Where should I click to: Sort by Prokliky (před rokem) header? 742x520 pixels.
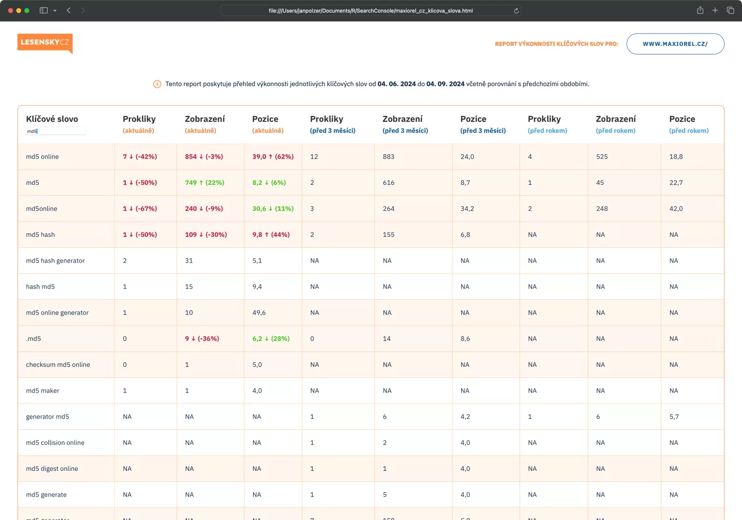548,124
